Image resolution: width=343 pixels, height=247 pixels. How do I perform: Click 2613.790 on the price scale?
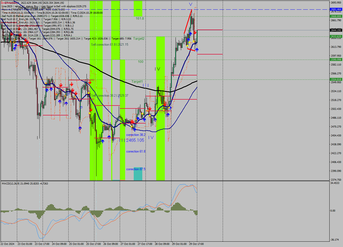tap(336, 47)
